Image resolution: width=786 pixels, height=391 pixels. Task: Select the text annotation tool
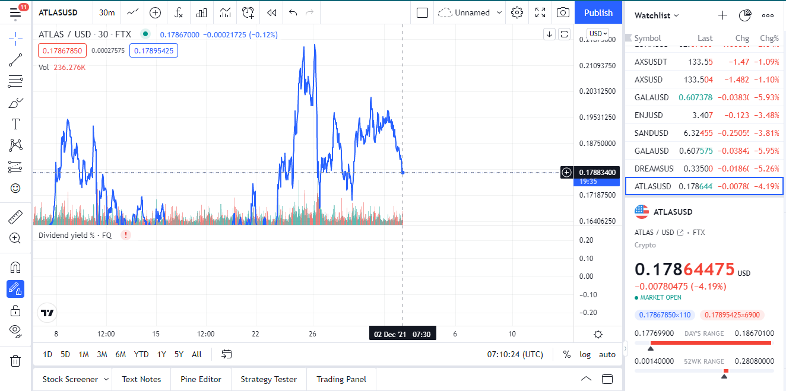pos(15,124)
